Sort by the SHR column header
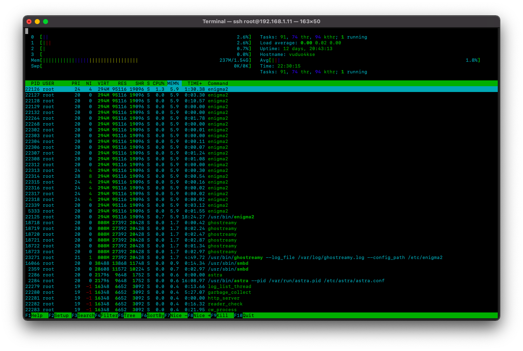This screenshot has width=523, height=351. point(140,83)
